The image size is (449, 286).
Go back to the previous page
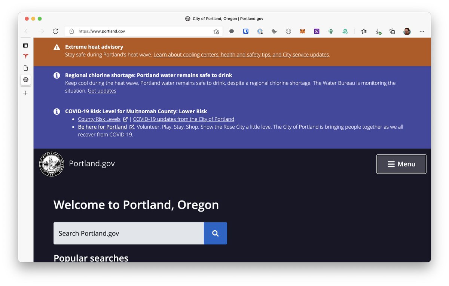click(27, 31)
